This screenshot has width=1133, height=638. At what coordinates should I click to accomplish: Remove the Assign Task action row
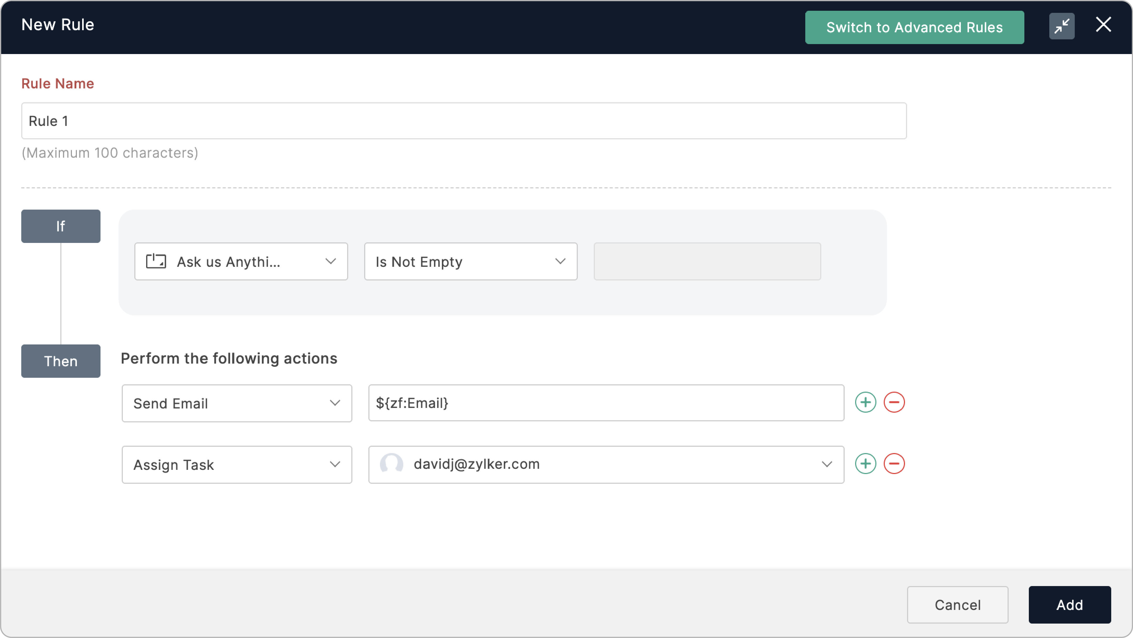894,464
